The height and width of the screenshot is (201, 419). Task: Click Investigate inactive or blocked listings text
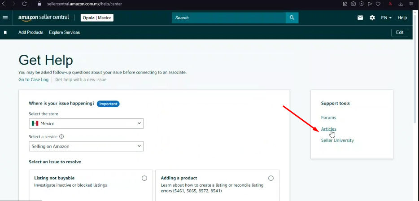click(x=70, y=185)
